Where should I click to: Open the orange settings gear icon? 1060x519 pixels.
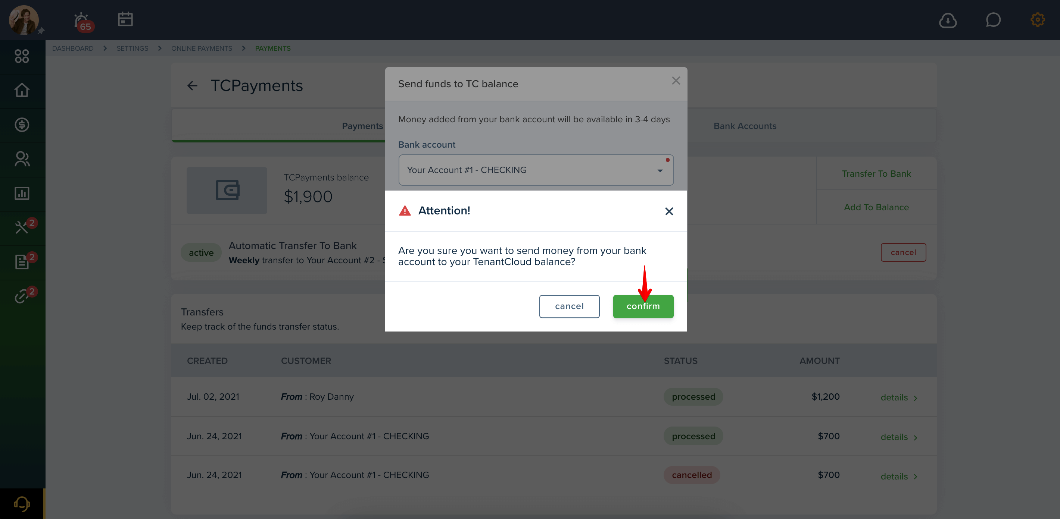(1037, 20)
